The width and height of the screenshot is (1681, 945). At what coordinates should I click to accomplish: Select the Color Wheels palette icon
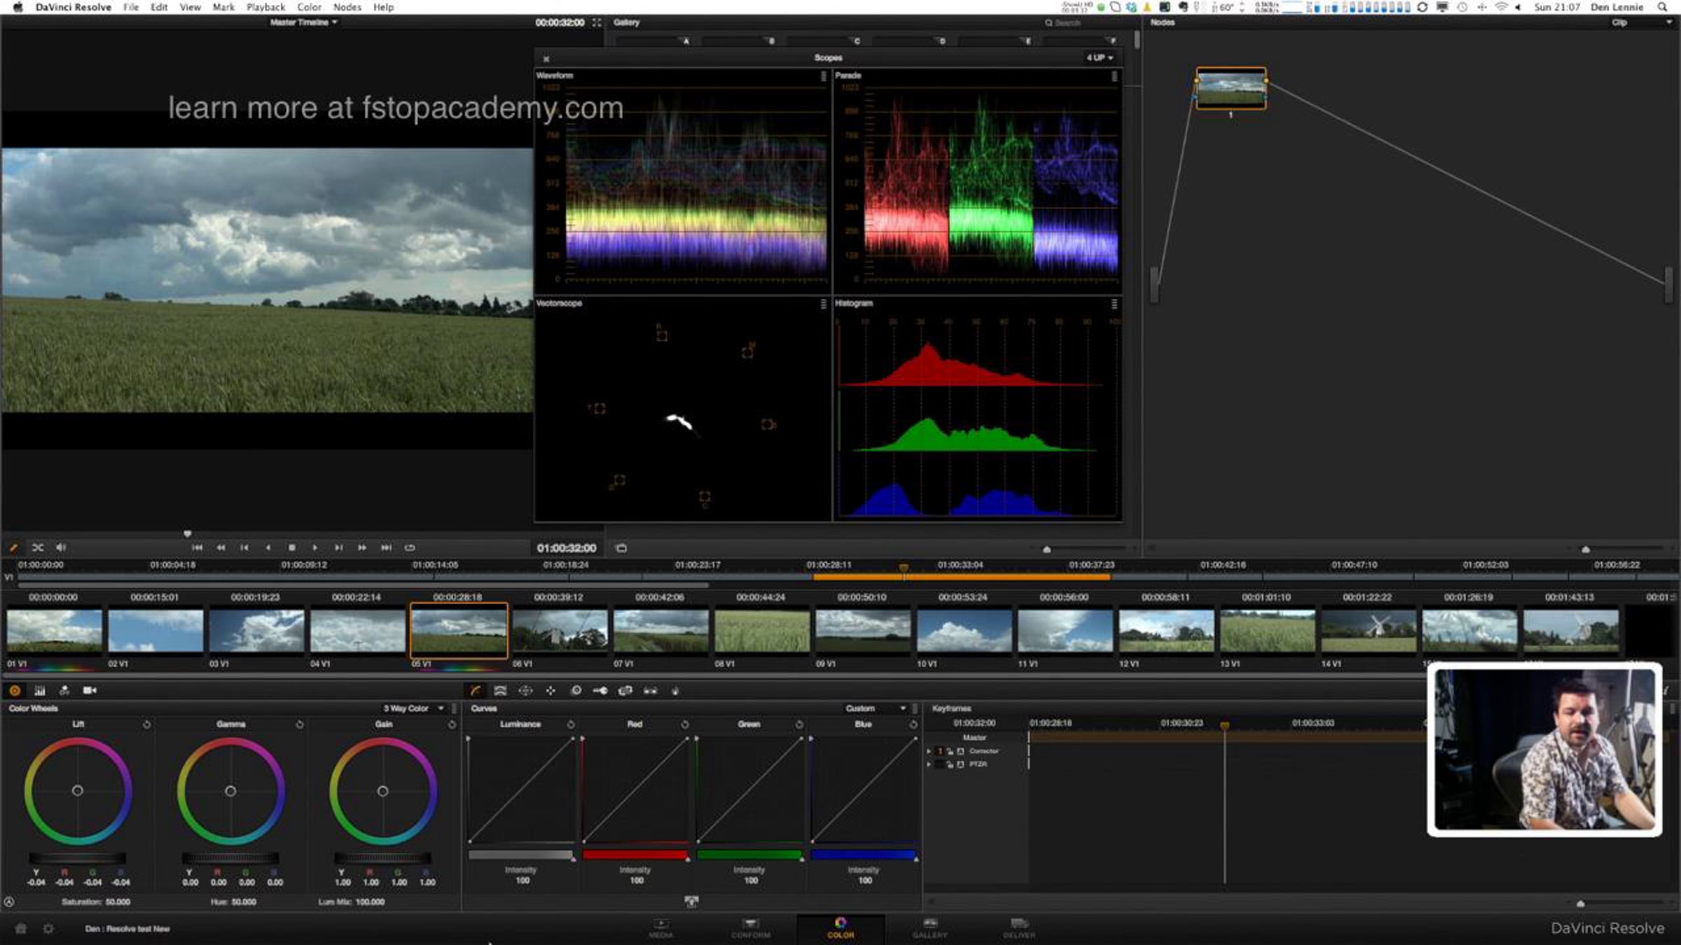click(15, 690)
